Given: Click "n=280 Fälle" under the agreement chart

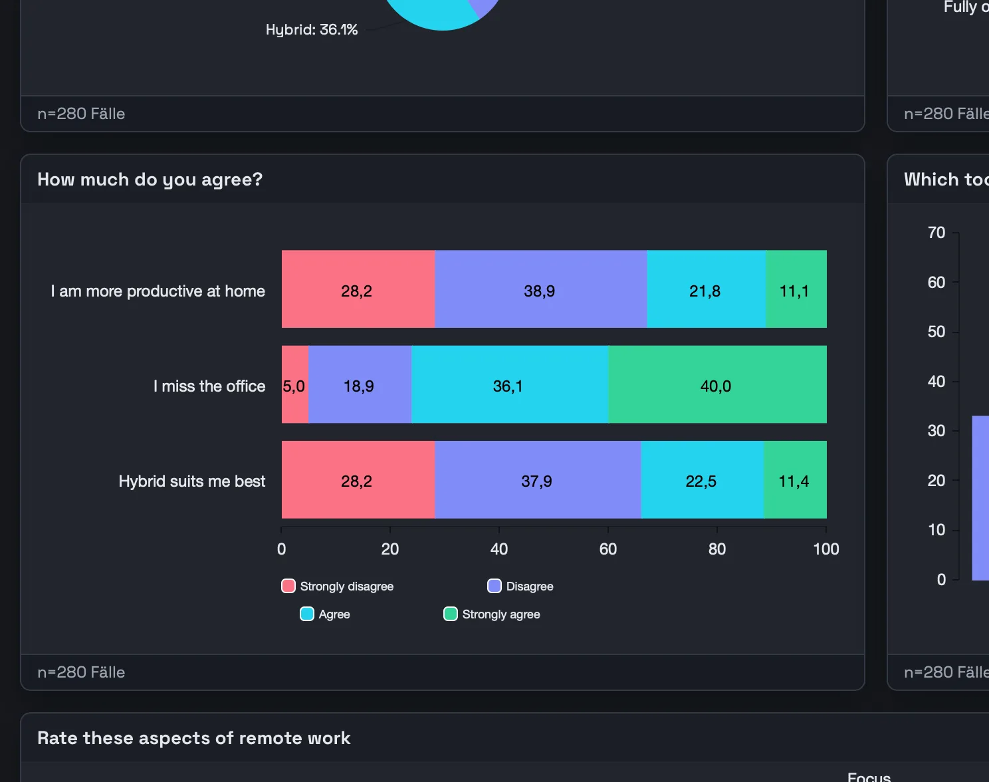Looking at the screenshot, I should [81, 672].
